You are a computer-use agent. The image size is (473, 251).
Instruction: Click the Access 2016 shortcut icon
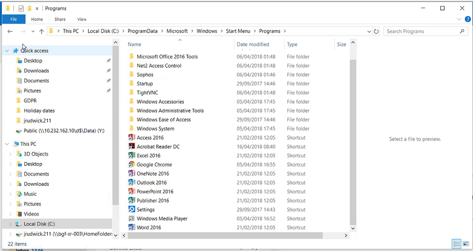click(131, 138)
